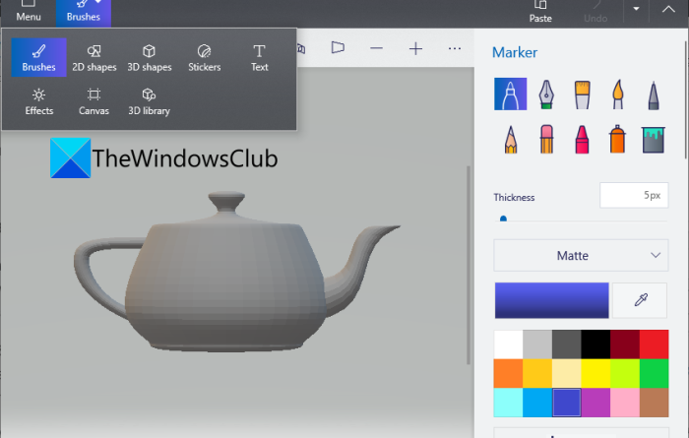Select the Oil brush tool
This screenshot has height=438, width=689.
(582, 94)
